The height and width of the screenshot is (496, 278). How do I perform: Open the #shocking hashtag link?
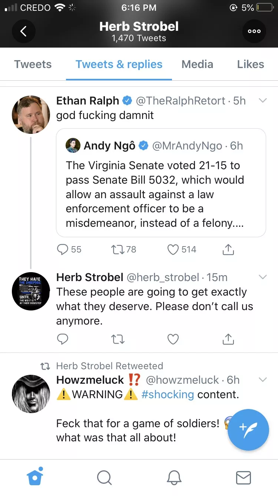[168, 394]
